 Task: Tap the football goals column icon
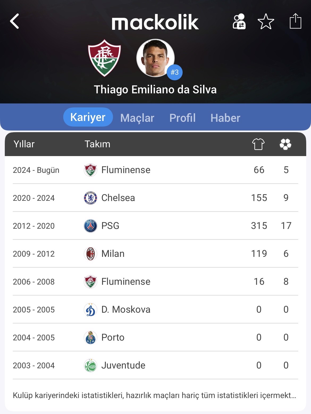[x=285, y=144]
